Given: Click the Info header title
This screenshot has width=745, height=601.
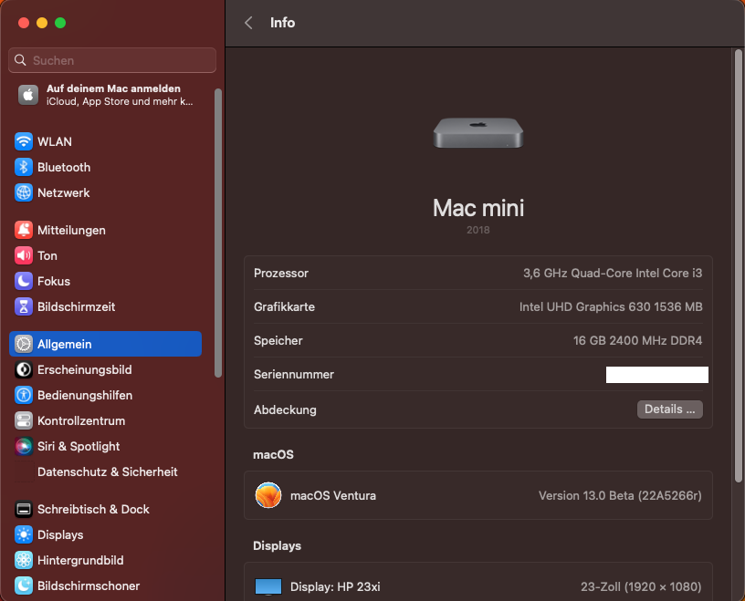Looking at the screenshot, I should pyautogui.click(x=282, y=23).
